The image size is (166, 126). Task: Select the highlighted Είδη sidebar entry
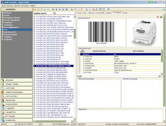[x=17, y=30]
